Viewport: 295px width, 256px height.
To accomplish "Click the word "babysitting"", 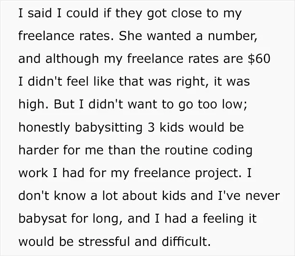I will pos(109,128).
